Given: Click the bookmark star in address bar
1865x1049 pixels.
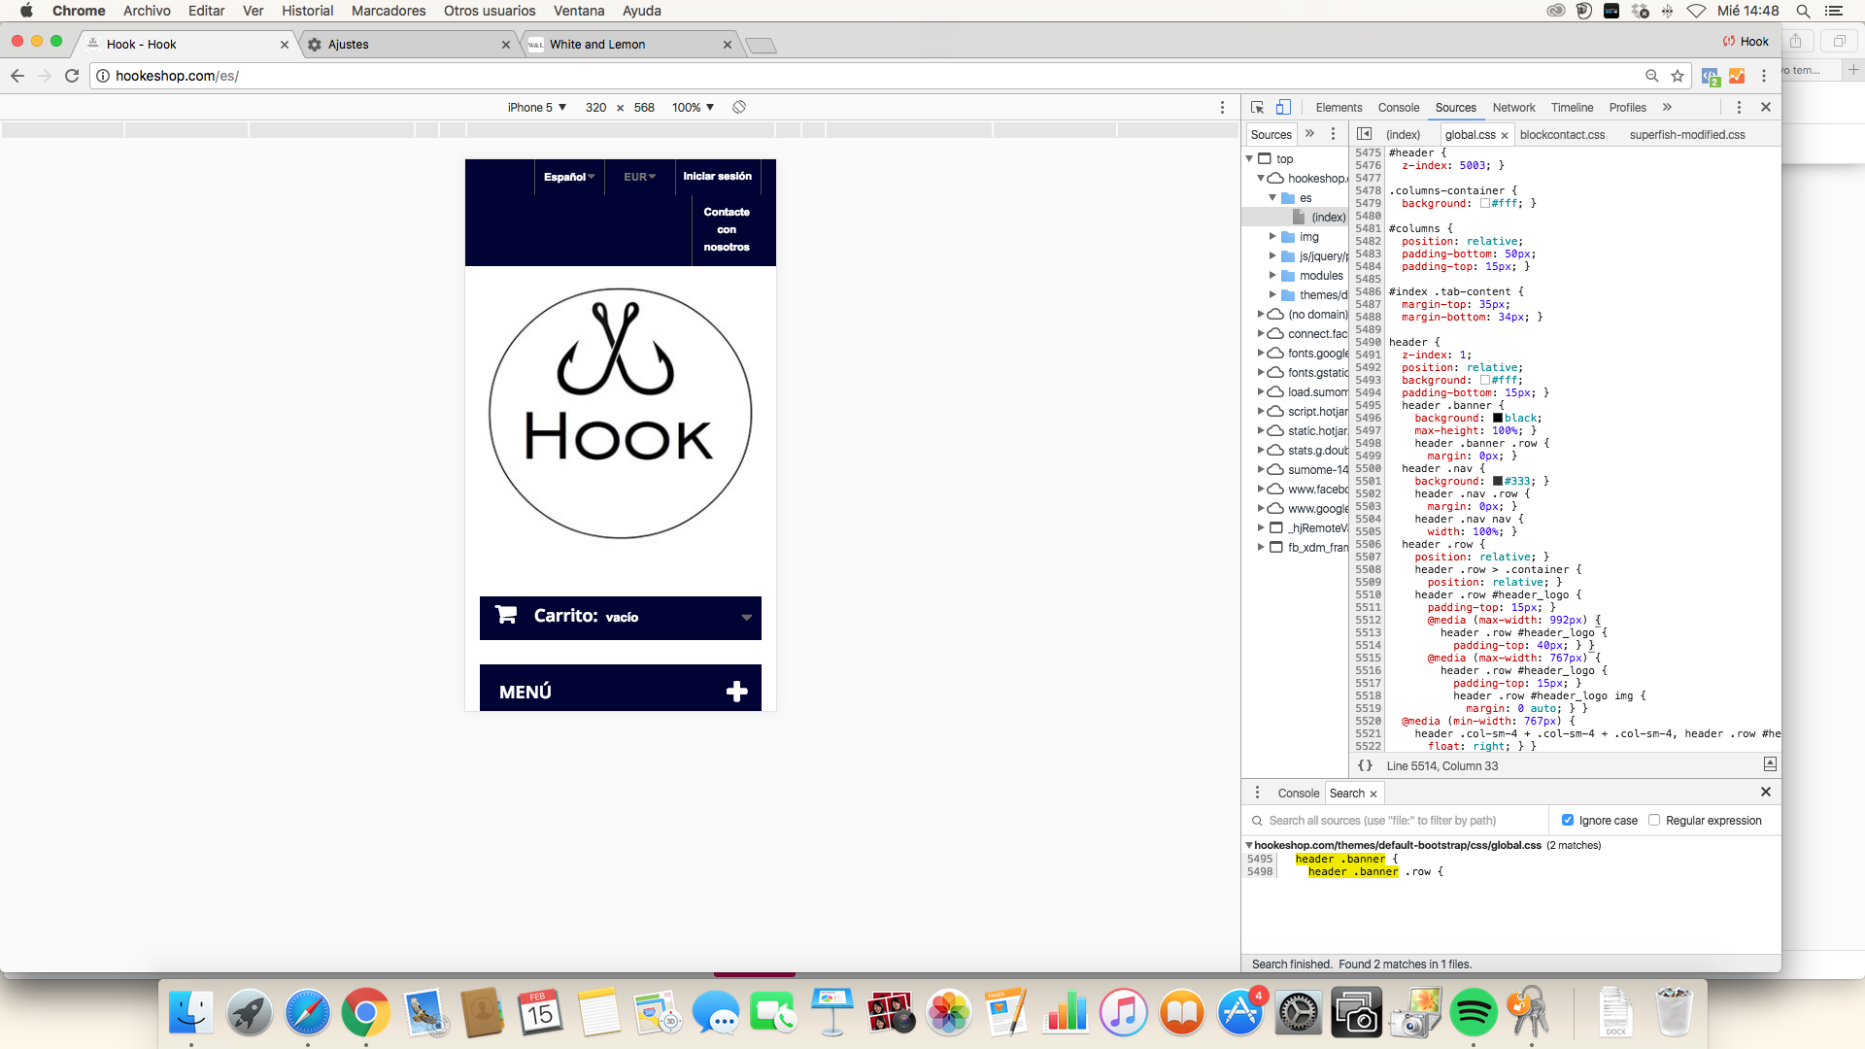Looking at the screenshot, I should click(1678, 76).
